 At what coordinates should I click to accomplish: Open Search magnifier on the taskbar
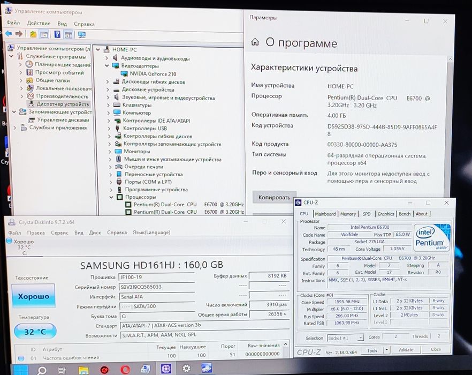[x=42, y=370]
